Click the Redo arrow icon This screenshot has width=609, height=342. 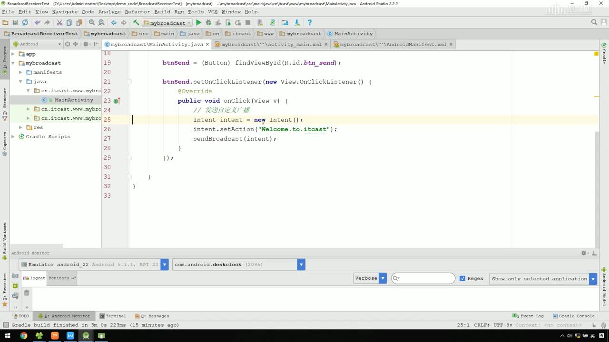click(47, 22)
